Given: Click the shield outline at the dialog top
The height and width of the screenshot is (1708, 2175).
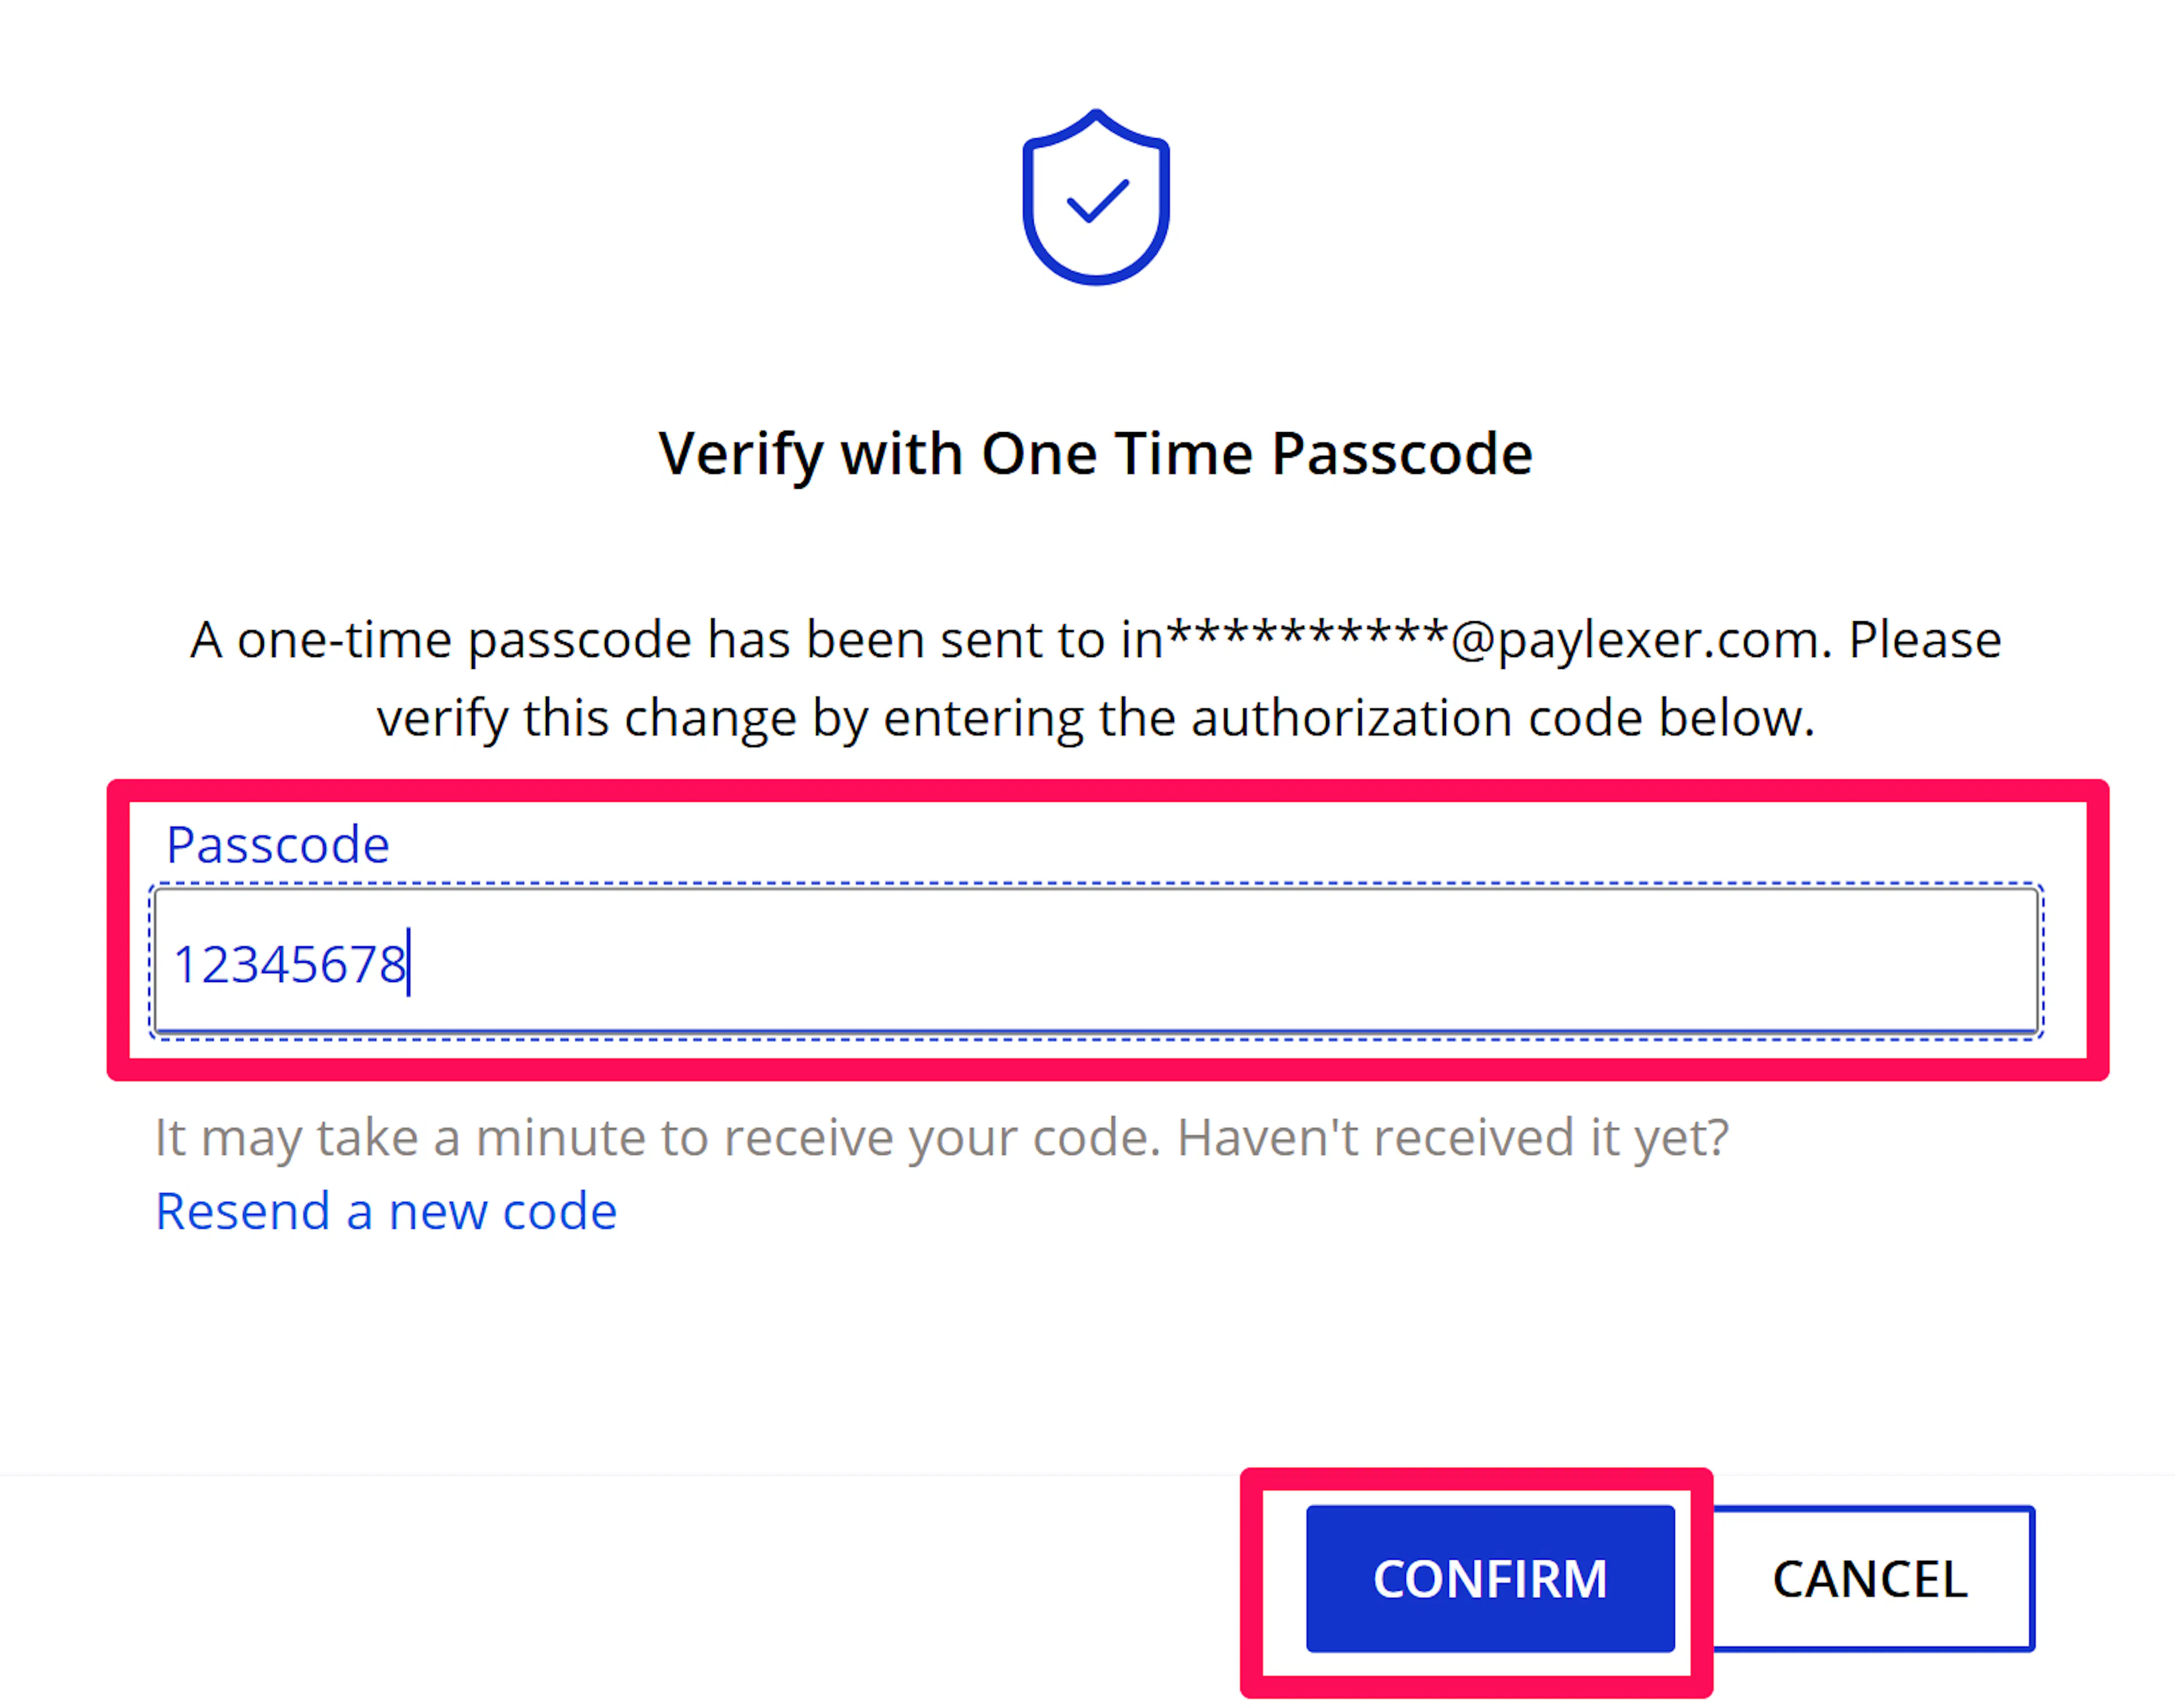Looking at the screenshot, I should point(1030,200).
